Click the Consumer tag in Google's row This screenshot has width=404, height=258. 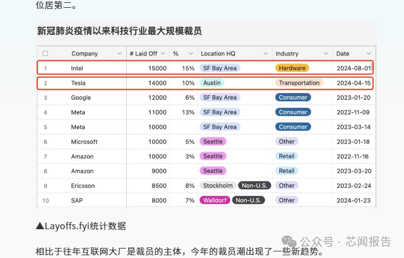point(293,97)
